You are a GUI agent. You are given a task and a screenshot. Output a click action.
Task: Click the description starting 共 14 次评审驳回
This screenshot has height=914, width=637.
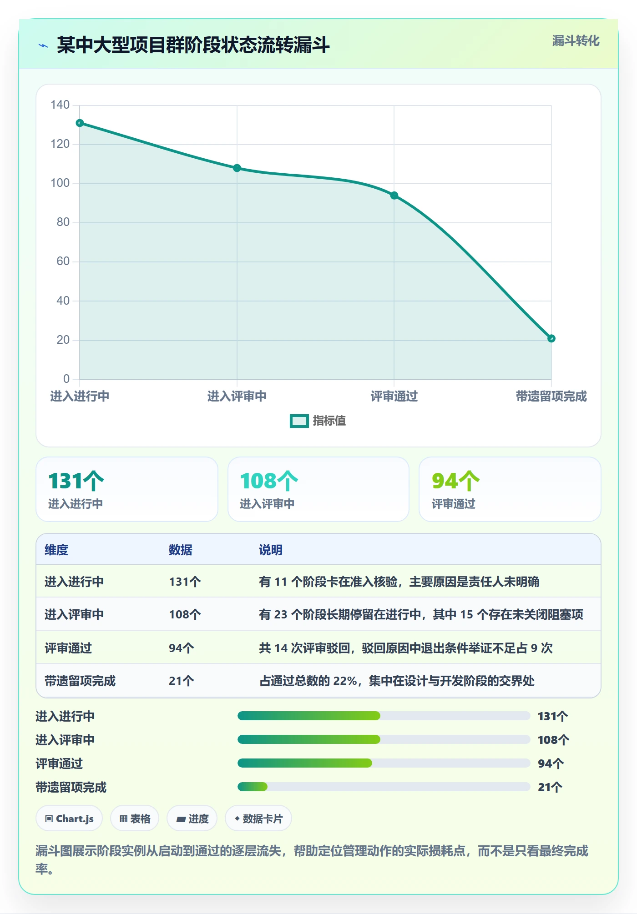coord(406,648)
